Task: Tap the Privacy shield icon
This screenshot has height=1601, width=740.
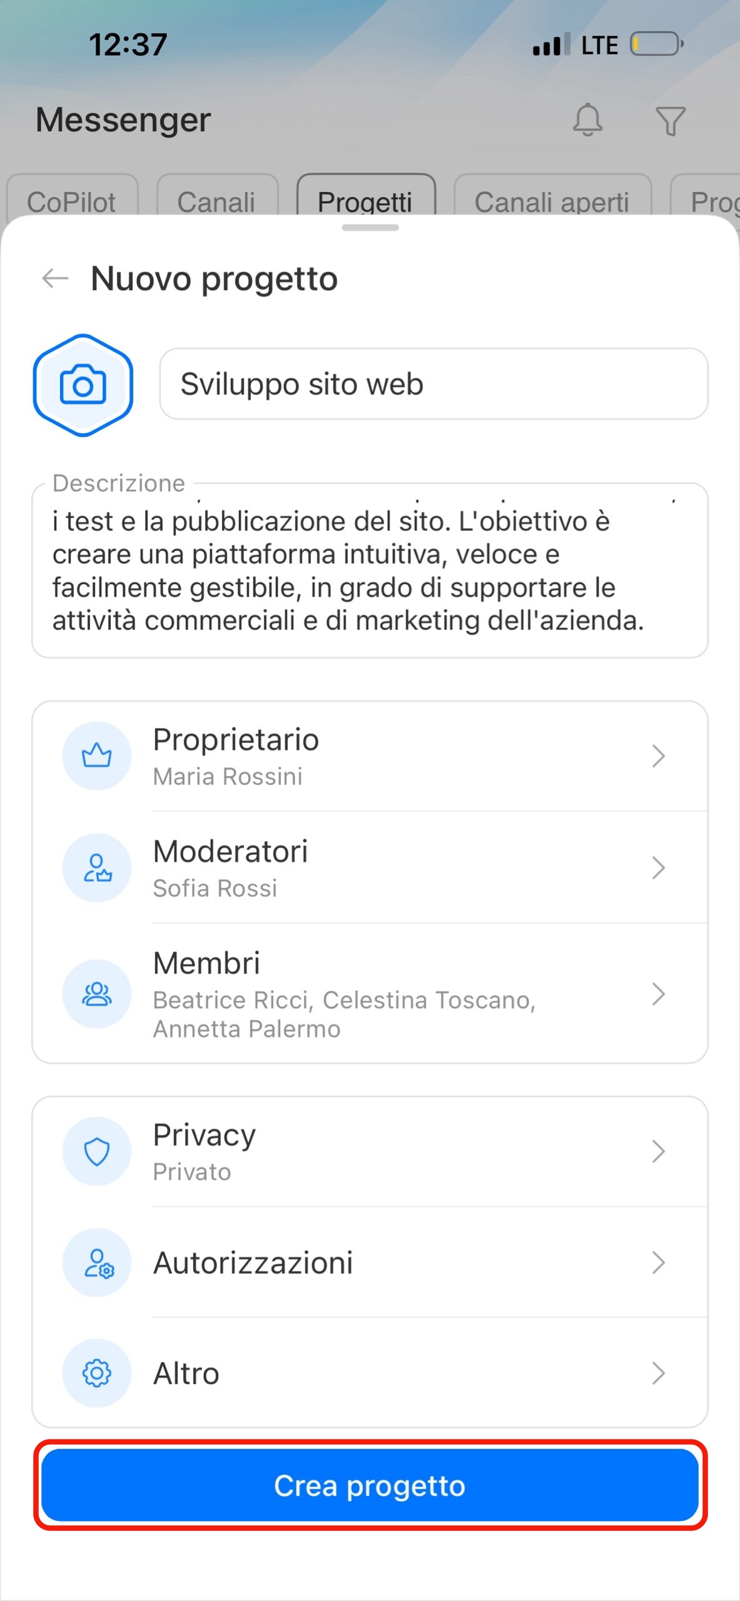Action: tap(97, 1151)
